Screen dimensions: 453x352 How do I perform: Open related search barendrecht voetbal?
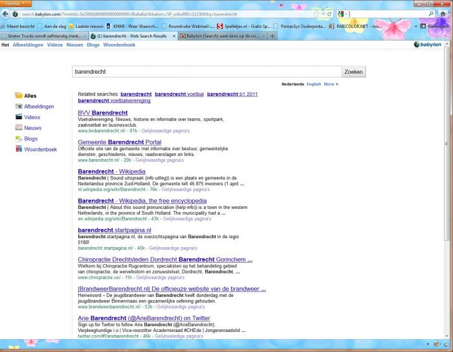(x=179, y=94)
